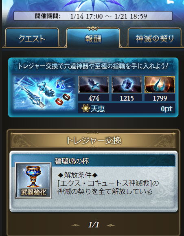This screenshot has height=236, width=184.
Task: Click the claw treasure icon above 474
Action: (94, 84)
